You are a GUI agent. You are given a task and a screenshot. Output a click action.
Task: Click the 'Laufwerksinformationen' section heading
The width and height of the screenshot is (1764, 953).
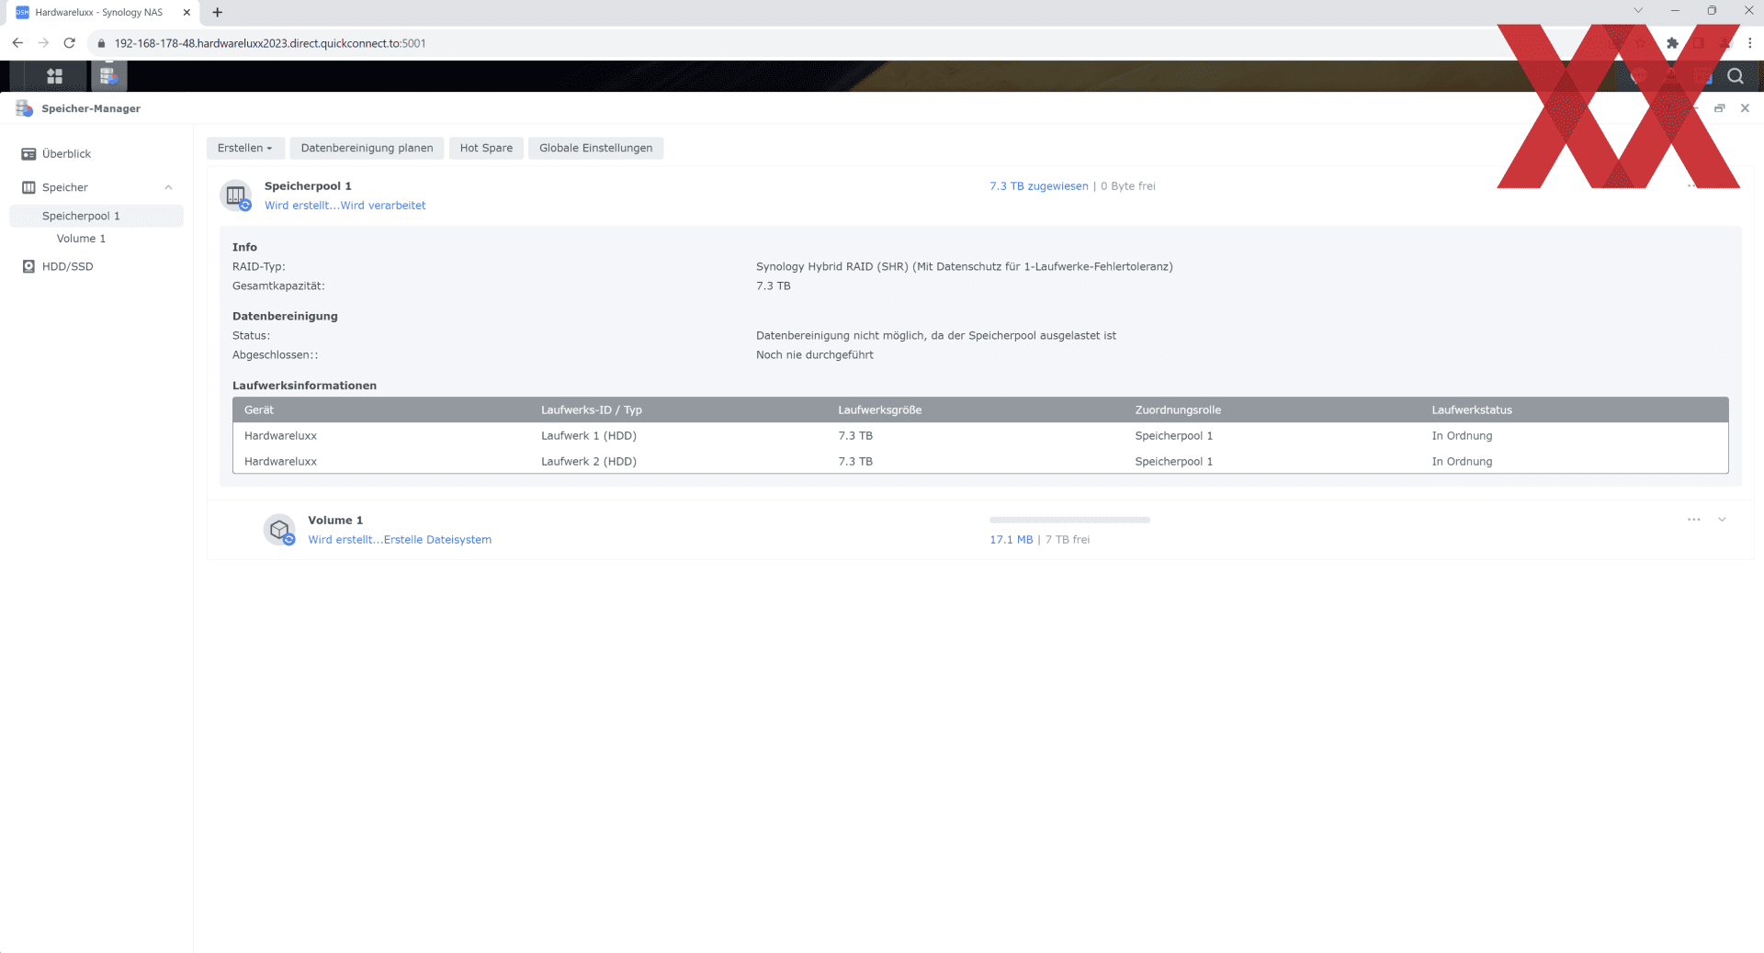(x=304, y=386)
